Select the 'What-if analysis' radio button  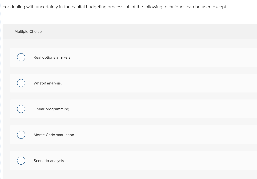(x=21, y=83)
